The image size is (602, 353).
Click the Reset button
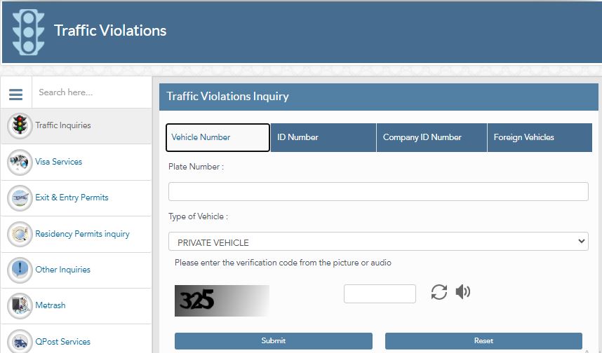point(483,340)
